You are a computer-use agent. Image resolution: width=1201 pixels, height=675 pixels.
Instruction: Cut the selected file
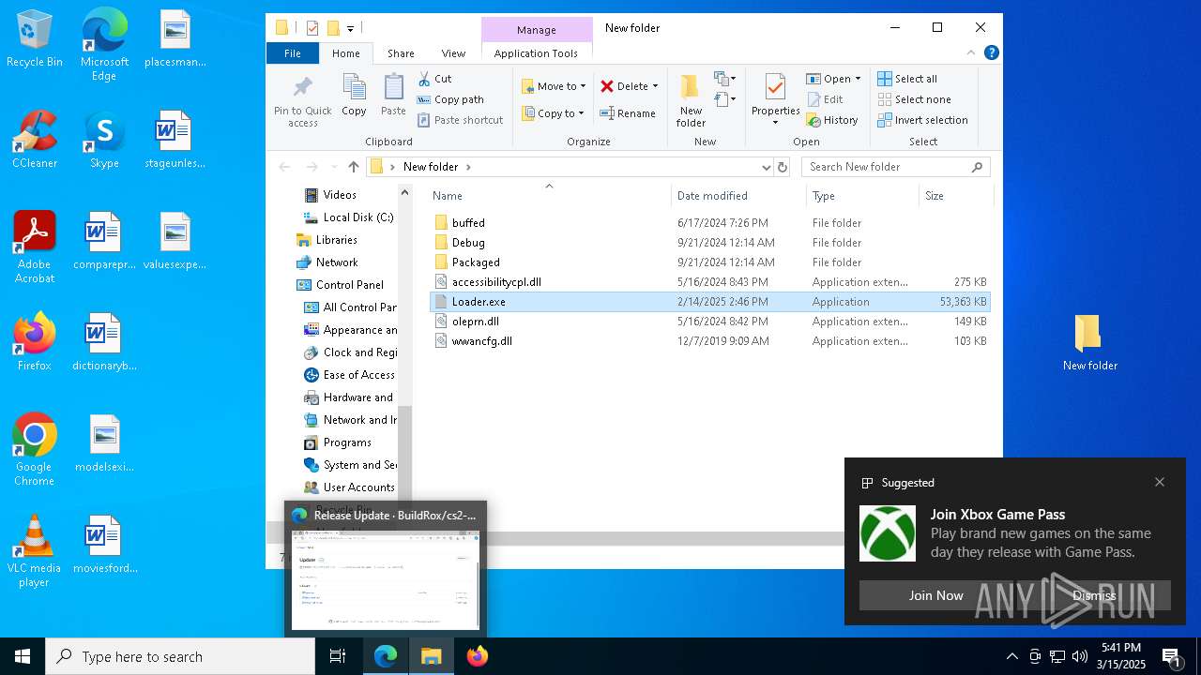(x=434, y=79)
